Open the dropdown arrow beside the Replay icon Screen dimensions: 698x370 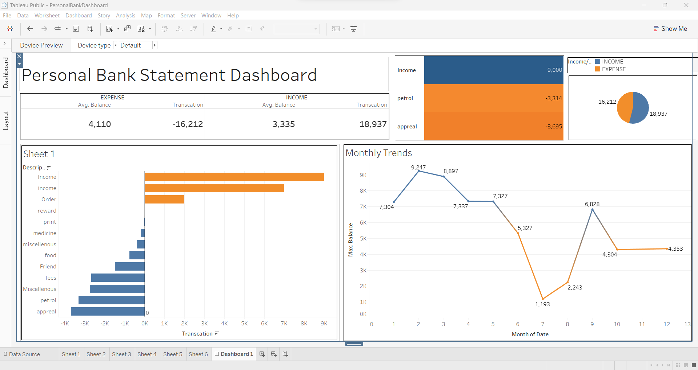click(67, 29)
